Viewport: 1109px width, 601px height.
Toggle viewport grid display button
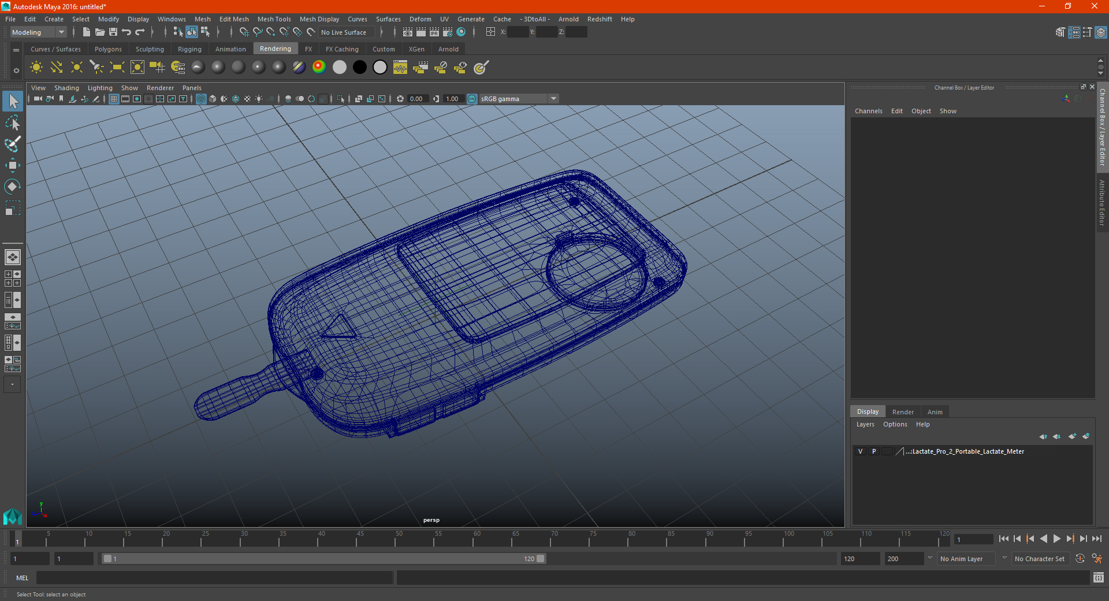pyautogui.click(x=114, y=99)
